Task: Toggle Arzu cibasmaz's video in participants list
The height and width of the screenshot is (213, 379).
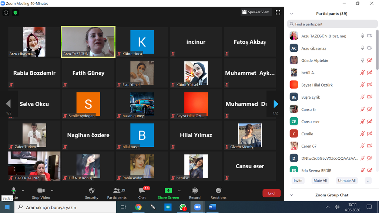Action: (x=369, y=48)
